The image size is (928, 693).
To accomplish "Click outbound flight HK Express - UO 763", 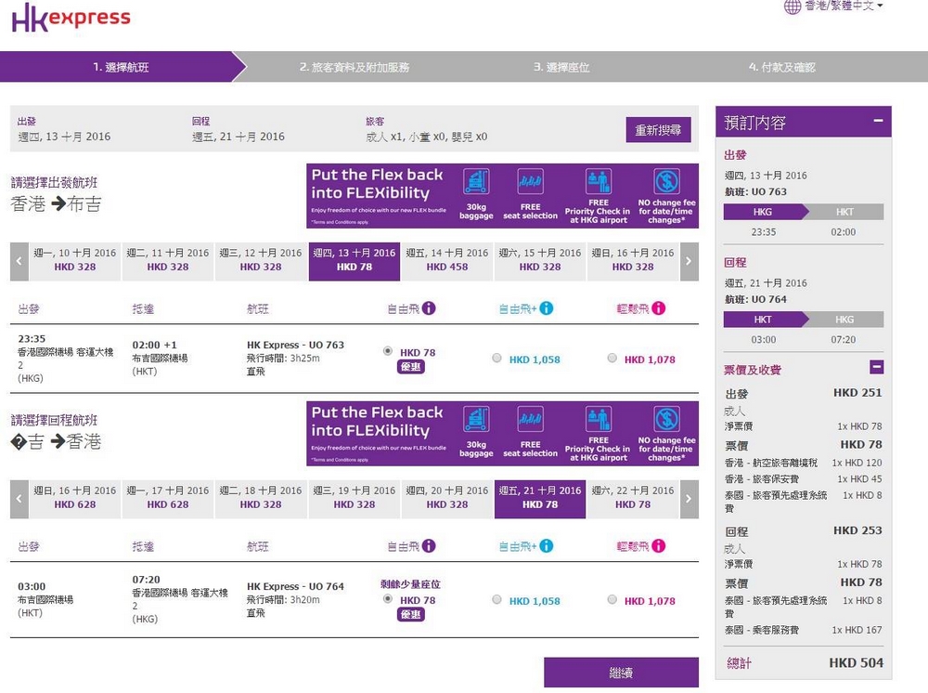I will (x=295, y=345).
